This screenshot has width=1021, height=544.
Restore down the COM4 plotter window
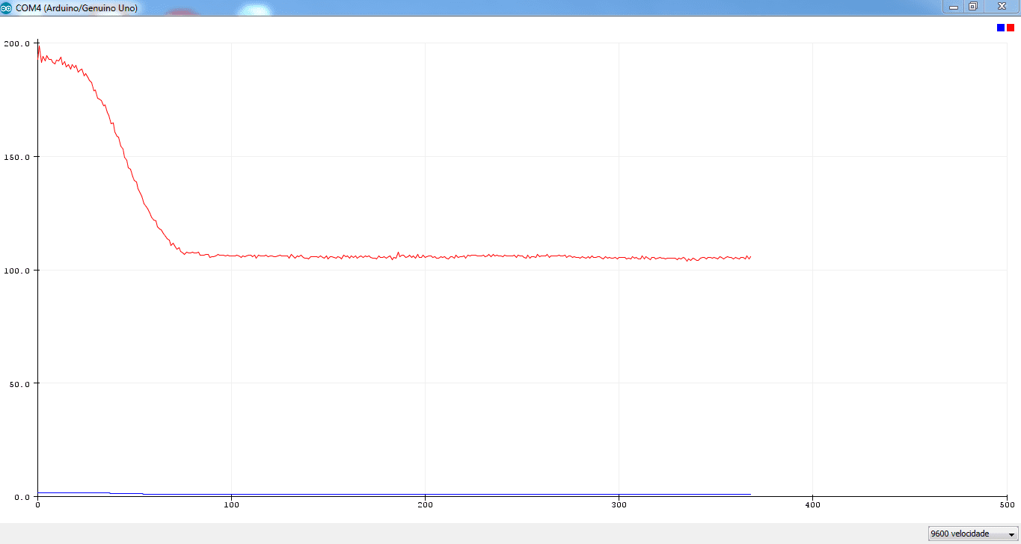pyautogui.click(x=973, y=6)
